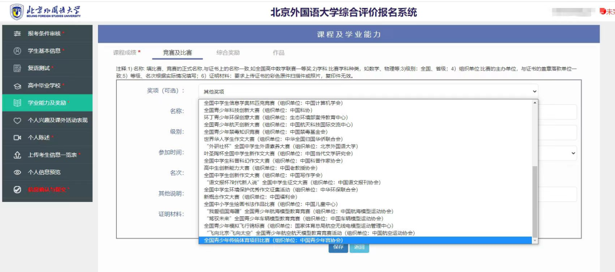Click the 高中毕业学校 graduation cap icon
This screenshot has width=615, height=272.
17,85
